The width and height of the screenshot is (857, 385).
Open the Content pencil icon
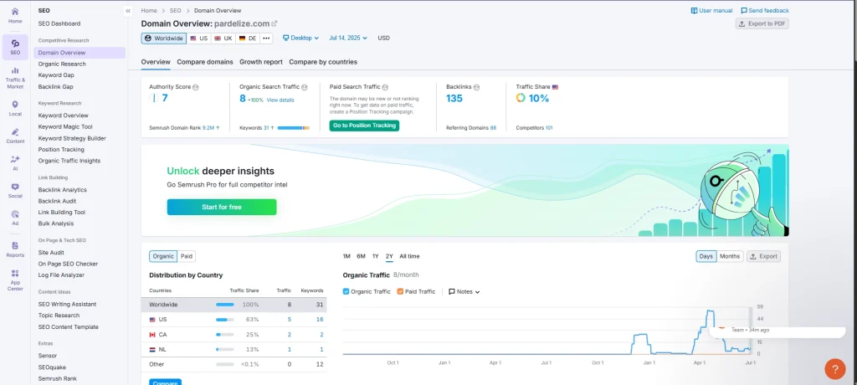coord(15,131)
